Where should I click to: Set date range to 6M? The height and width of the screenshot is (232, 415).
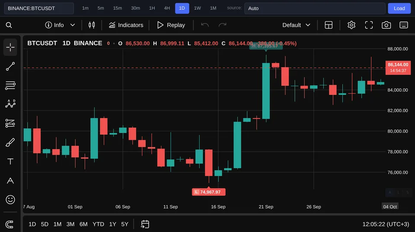pyautogui.click(x=83, y=224)
